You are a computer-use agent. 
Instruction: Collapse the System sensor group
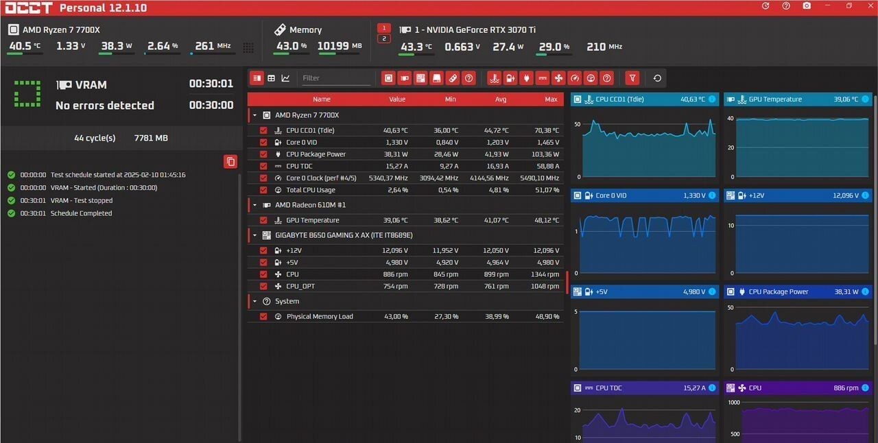point(255,302)
